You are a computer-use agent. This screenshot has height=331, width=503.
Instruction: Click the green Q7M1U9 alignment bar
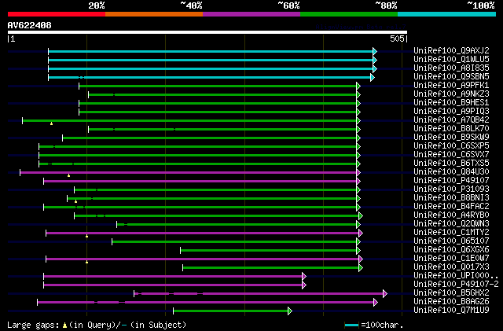pyautogui.click(x=230, y=311)
